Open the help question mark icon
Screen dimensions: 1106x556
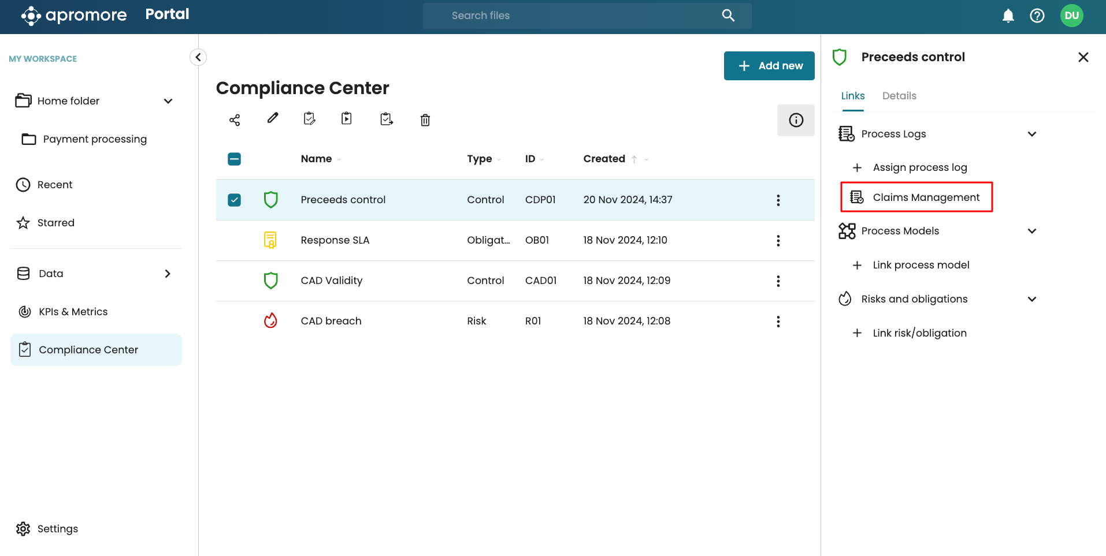tap(1037, 16)
